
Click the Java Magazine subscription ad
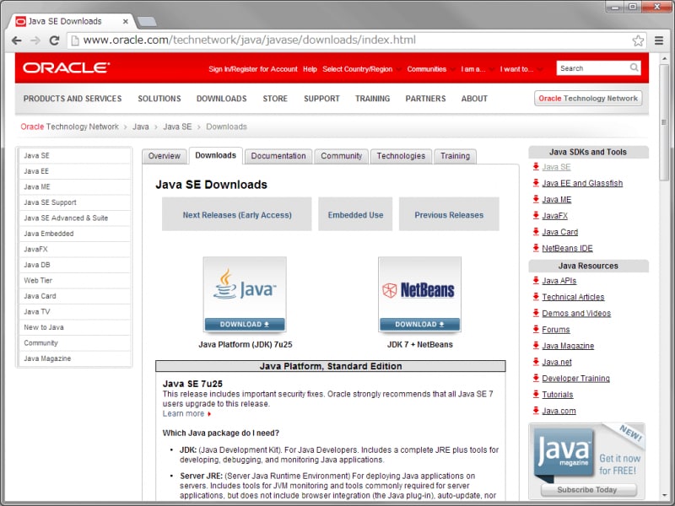(586, 460)
